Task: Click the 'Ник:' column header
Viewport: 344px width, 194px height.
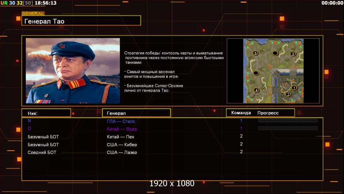Action: [x=46, y=113]
